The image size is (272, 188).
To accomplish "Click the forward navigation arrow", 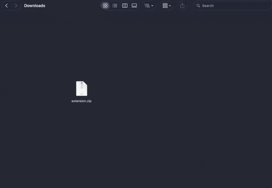I will [x=16, y=5].
